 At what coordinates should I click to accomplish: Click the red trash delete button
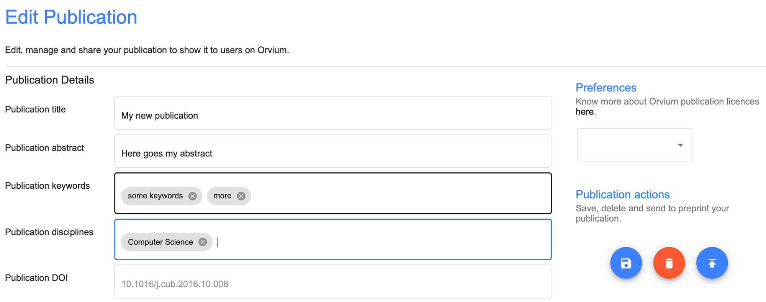click(669, 263)
